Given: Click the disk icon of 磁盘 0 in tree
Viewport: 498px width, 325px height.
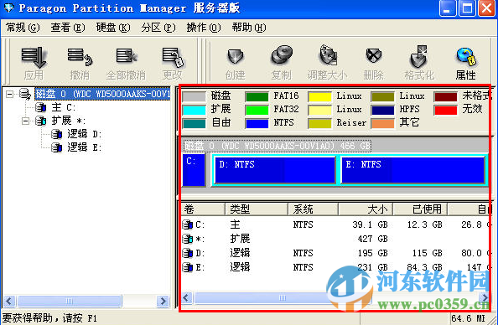Looking at the screenshot, I should 25,94.
